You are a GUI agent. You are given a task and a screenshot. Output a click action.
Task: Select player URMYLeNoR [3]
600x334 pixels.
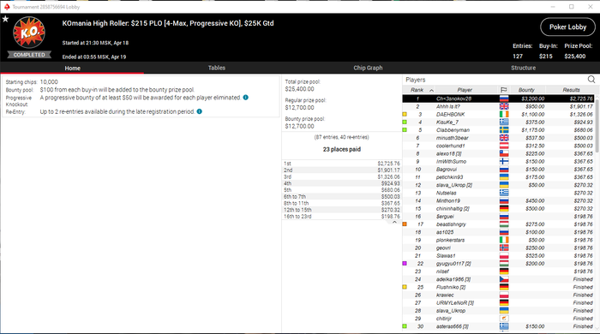[455, 302]
